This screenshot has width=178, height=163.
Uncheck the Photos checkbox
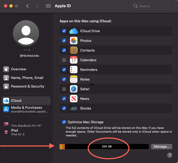pos(64,41)
